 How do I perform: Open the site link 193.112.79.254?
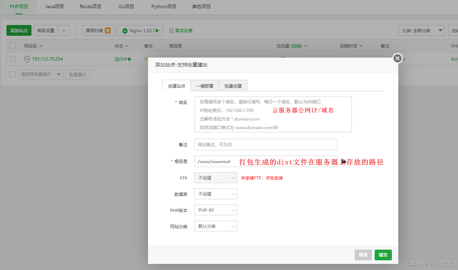(48, 59)
